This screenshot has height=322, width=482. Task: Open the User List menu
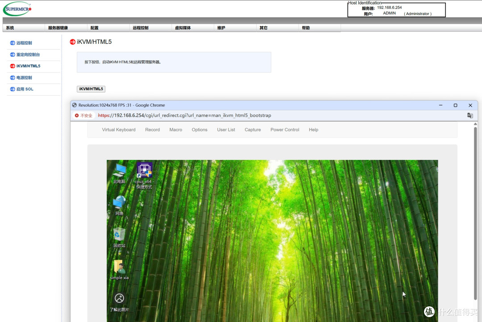(x=226, y=130)
